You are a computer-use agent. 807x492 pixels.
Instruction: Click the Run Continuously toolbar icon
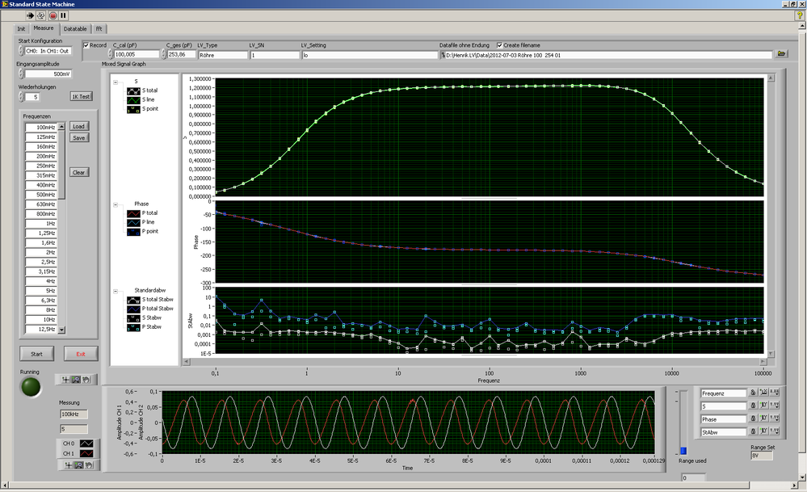pos(40,15)
